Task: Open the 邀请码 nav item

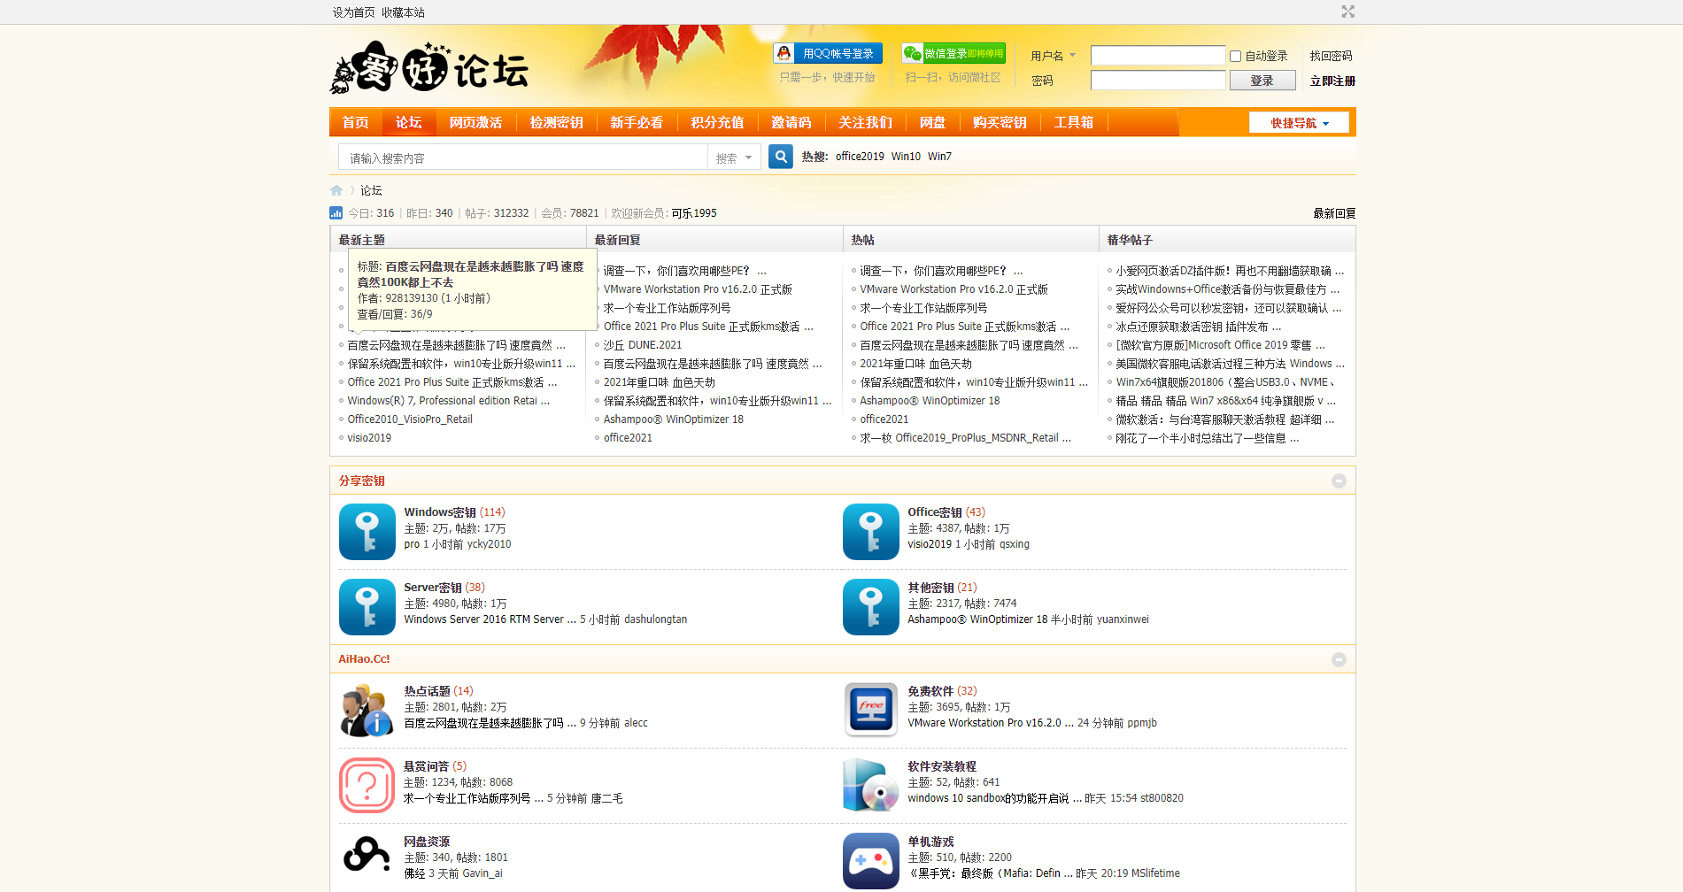Action: click(x=791, y=122)
